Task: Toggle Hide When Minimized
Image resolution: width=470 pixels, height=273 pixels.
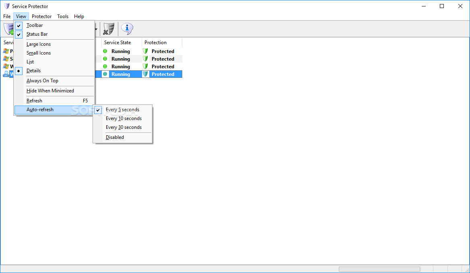Action: (54, 91)
